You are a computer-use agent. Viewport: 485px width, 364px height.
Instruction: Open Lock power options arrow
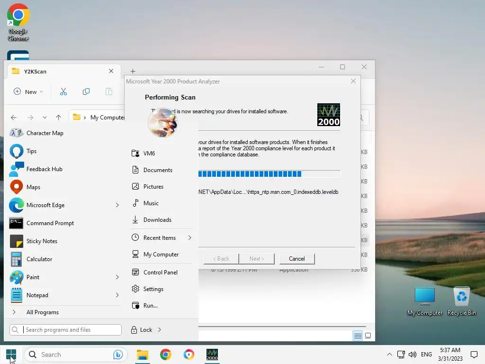[160, 330]
